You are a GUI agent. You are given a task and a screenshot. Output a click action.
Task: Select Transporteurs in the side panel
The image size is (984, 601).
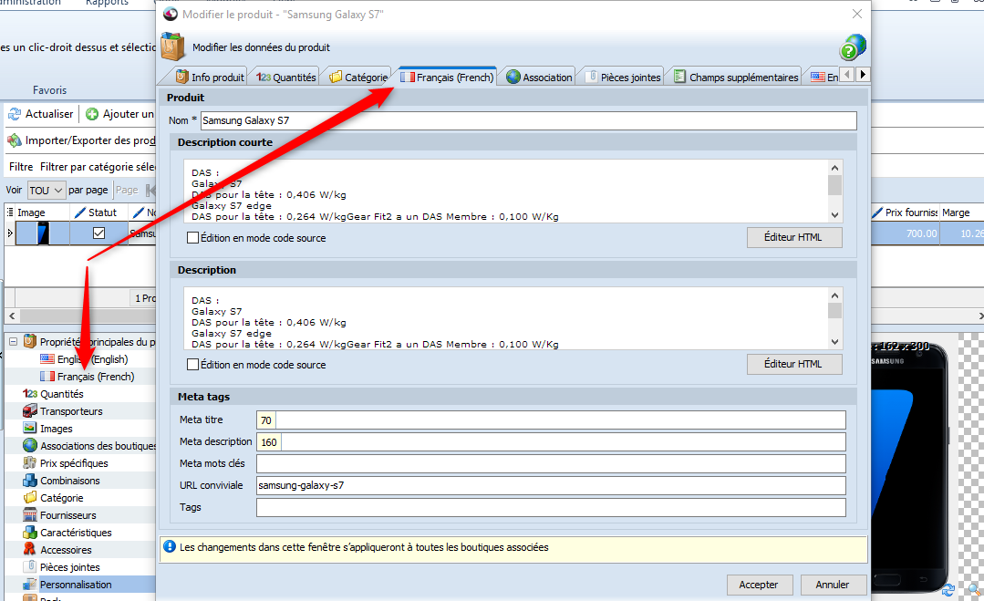click(63, 411)
